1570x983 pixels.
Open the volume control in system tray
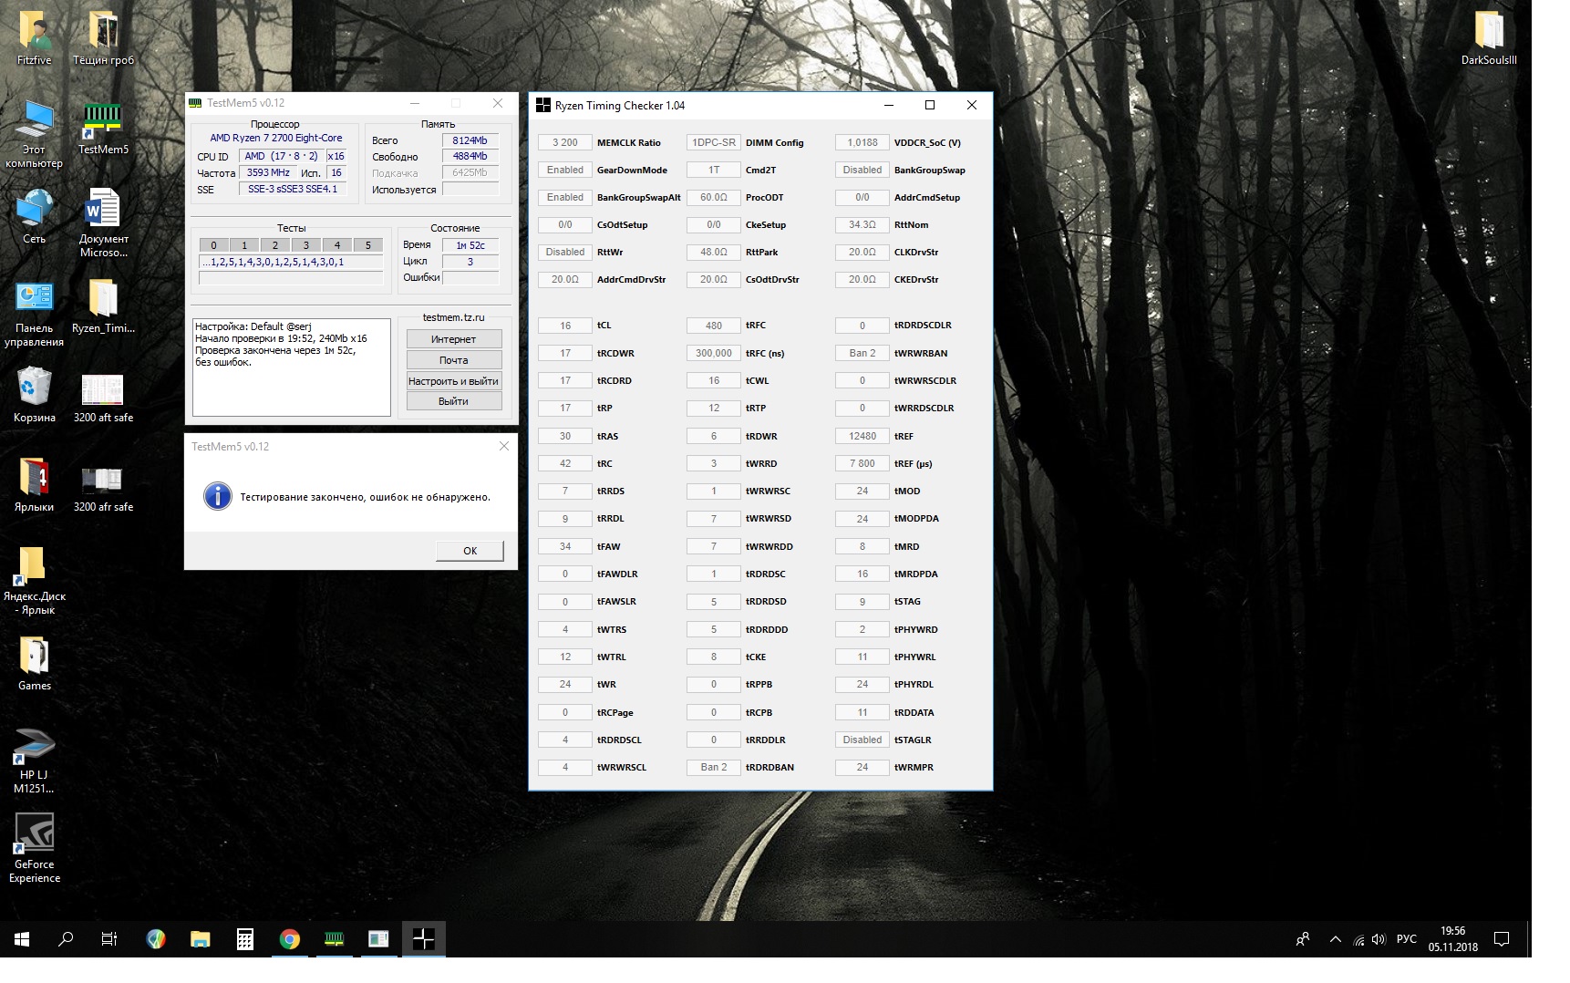1379,938
